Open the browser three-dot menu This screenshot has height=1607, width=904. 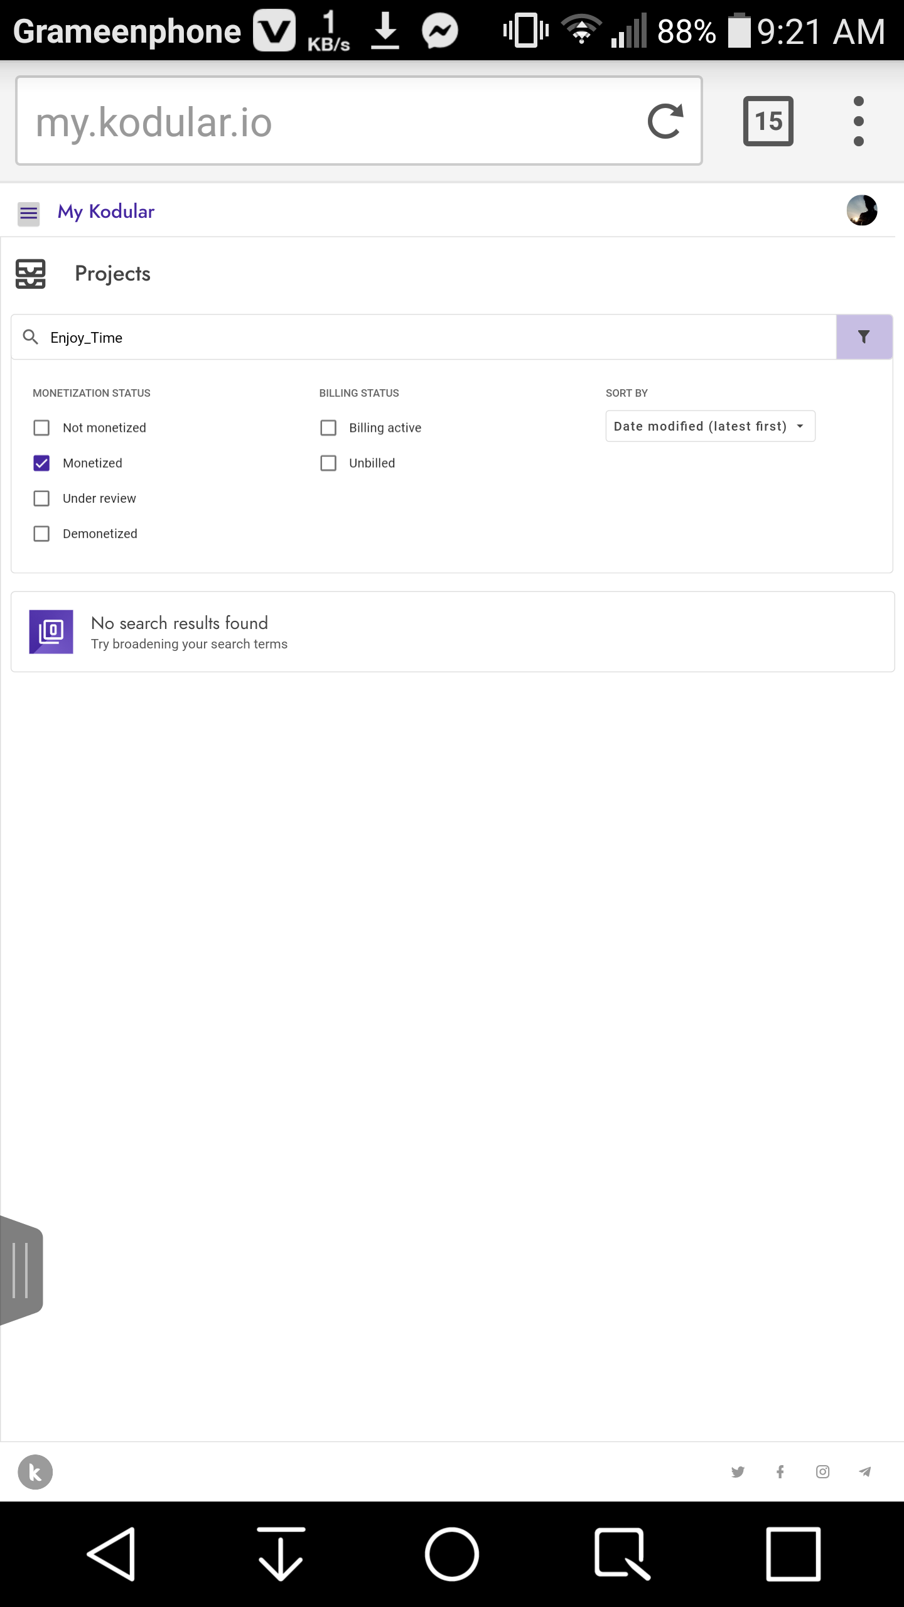[x=859, y=121]
